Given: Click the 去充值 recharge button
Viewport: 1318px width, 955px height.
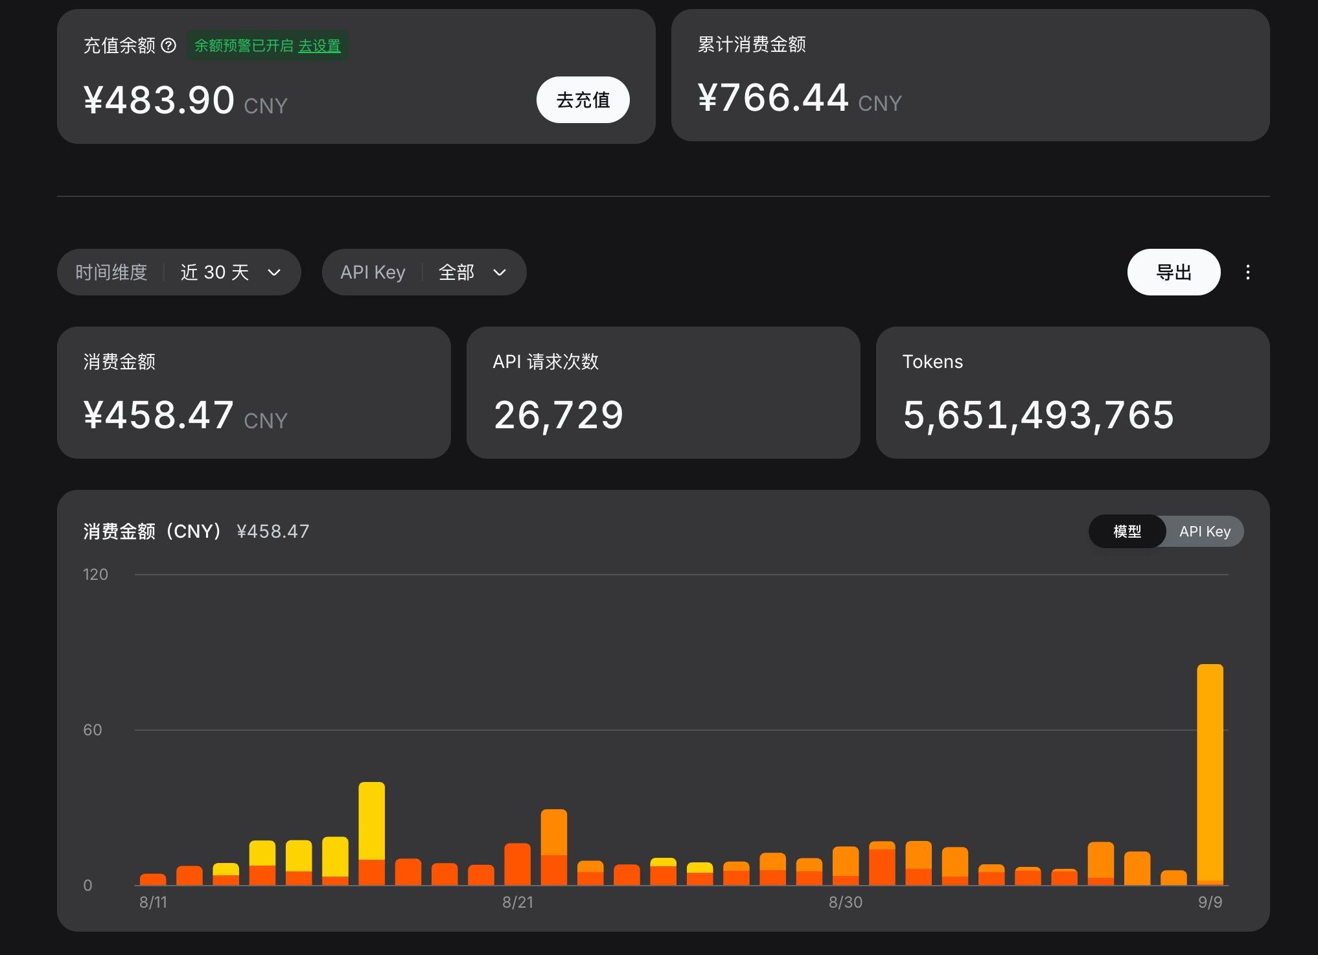Looking at the screenshot, I should coord(583,100).
